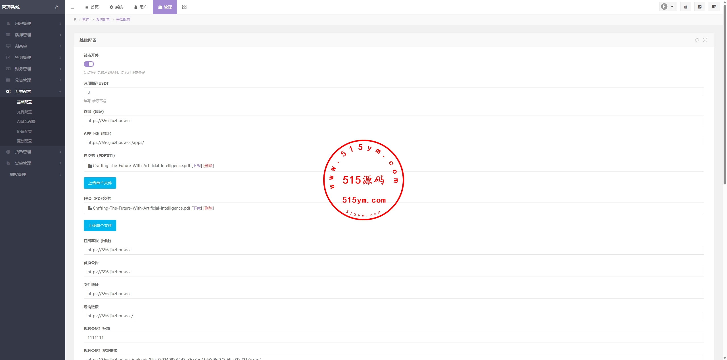Click 删除 link for FAQ PDF
Screen dimensions: 727x360
208,208
